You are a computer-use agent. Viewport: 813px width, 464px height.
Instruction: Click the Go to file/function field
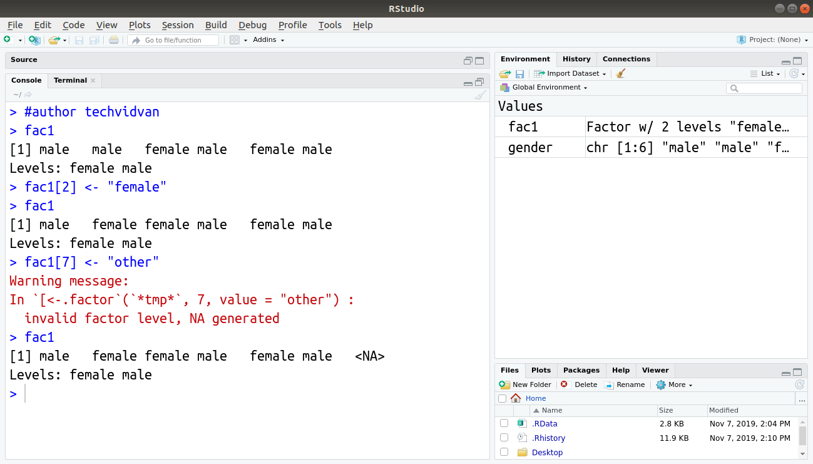(173, 40)
